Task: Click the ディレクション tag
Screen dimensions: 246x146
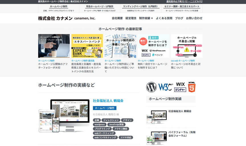Action: (111, 120)
